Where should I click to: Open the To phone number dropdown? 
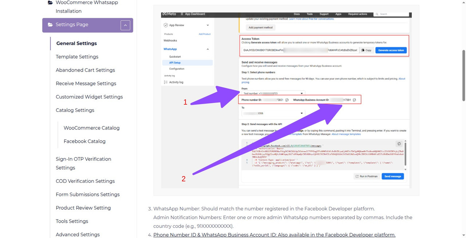[273, 113]
